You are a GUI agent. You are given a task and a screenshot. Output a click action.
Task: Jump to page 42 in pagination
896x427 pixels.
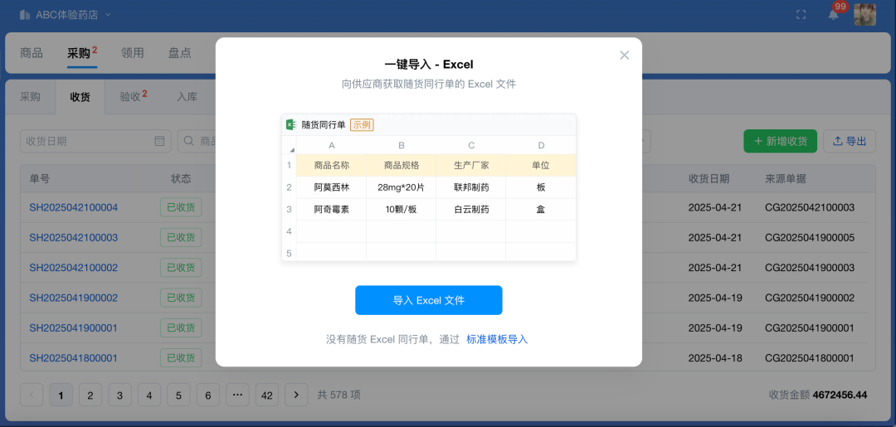pos(266,395)
